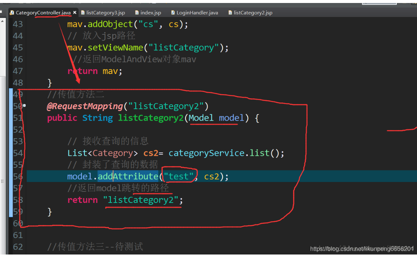Image resolution: width=417 pixels, height=256 pixels.
Task: Open the listCategory2.jsp tab
Action: [250, 12]
